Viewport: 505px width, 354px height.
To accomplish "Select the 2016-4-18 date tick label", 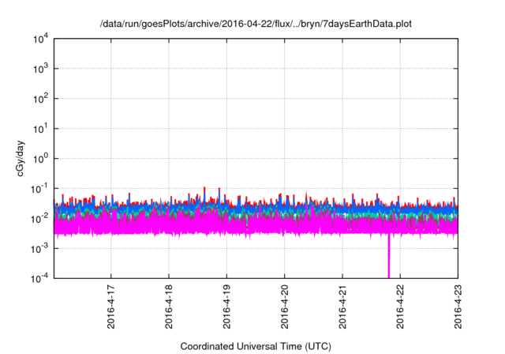I will pos(169,307).
